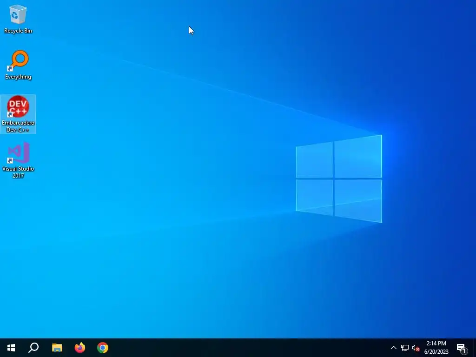
Task: Launch Google Chrome from the taskbar
Action: 103,348
